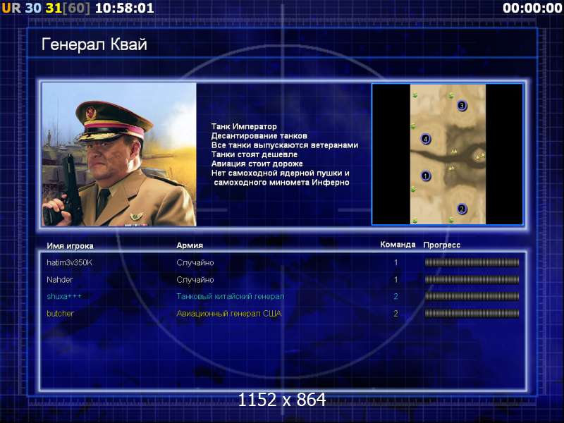The image size is (564, 423).
Task: Click player name shuxa+++
Action: 64,296
